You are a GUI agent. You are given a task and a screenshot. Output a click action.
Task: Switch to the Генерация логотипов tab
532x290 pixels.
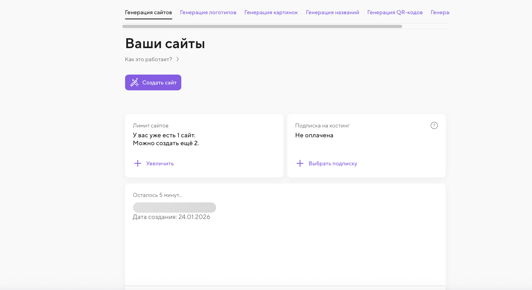[208, 12]
